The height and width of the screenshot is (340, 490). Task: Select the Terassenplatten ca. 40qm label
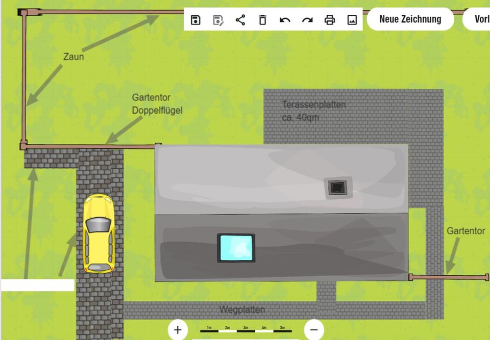(313, 111)
